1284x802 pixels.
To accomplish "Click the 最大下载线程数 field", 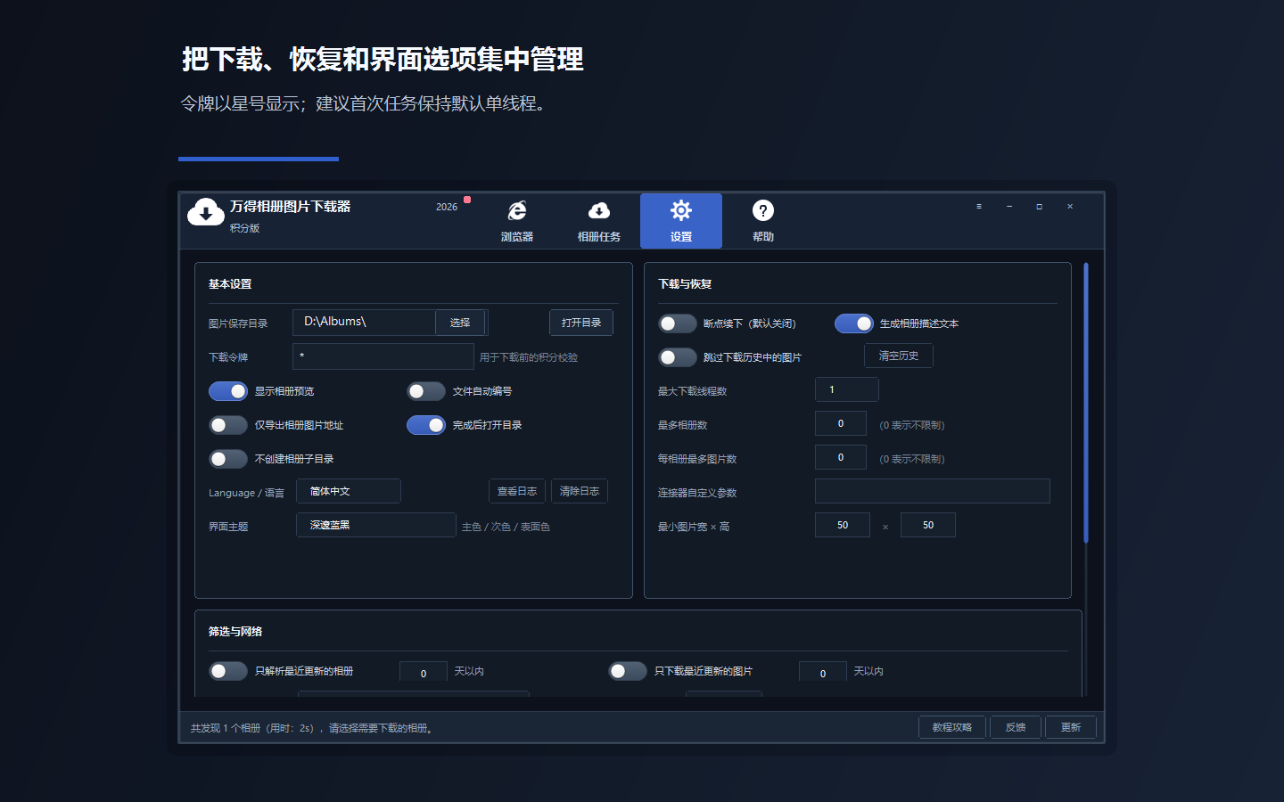I will coord(847,389).
